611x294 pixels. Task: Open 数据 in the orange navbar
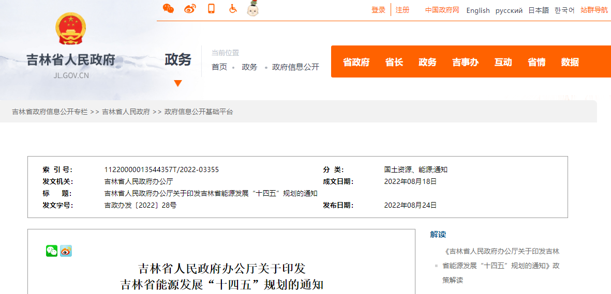tap(570, 62)
